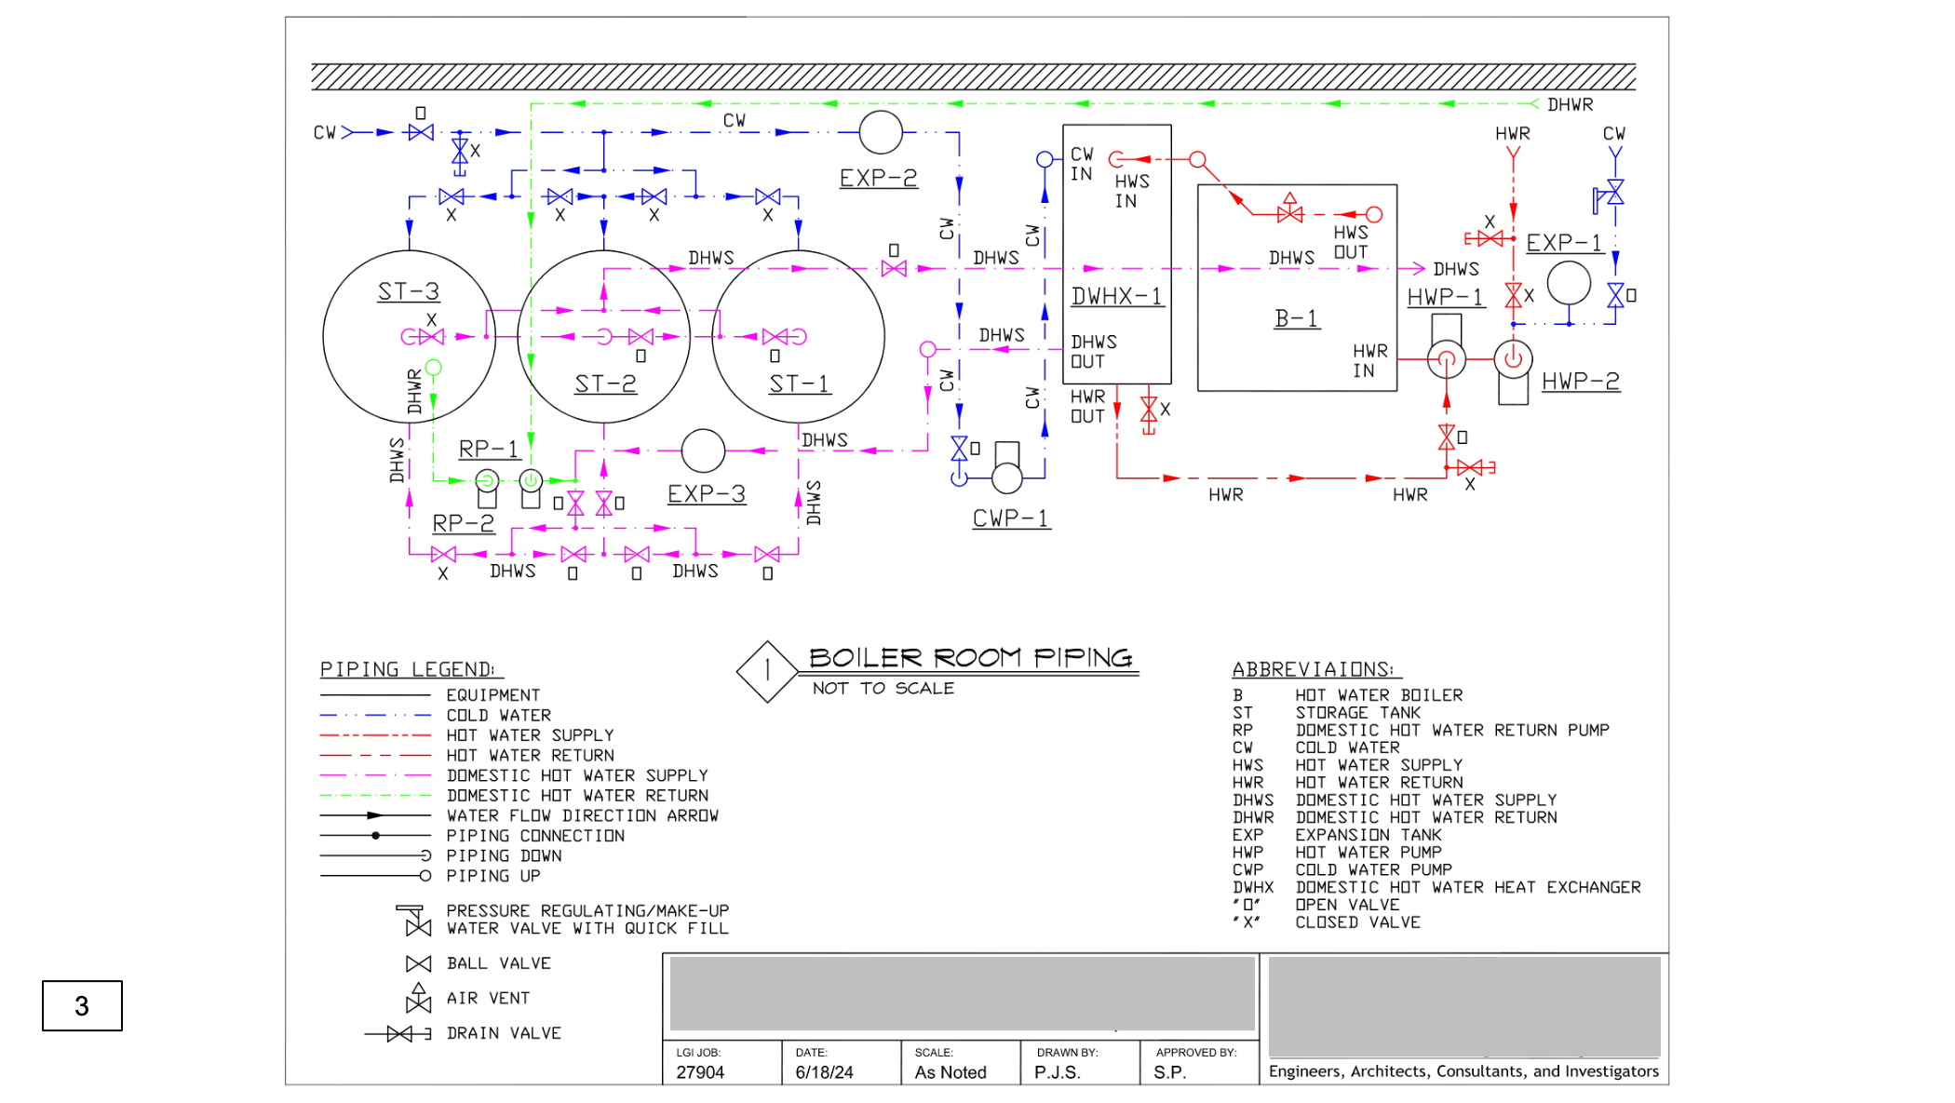Image resolution: width=1955 pixels, height=1103 pixels.
Task: Click the Boiler Room Piping title
Action: pyautogui.click(x=970, y=658)
